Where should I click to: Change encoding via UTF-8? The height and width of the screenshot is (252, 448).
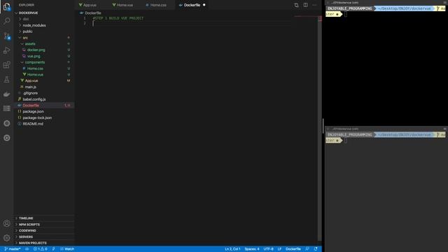(268, 249)
